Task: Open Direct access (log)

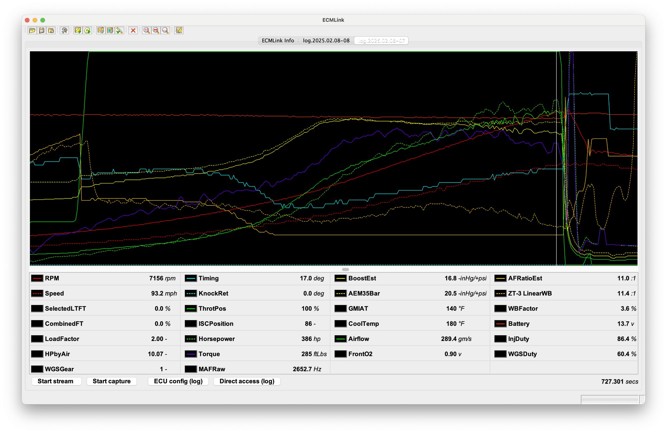Action: point(247,381)
